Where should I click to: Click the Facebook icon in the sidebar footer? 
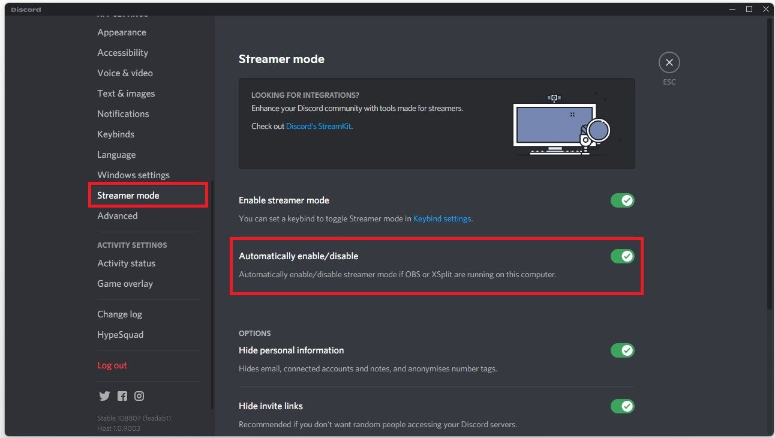point(122,396)
